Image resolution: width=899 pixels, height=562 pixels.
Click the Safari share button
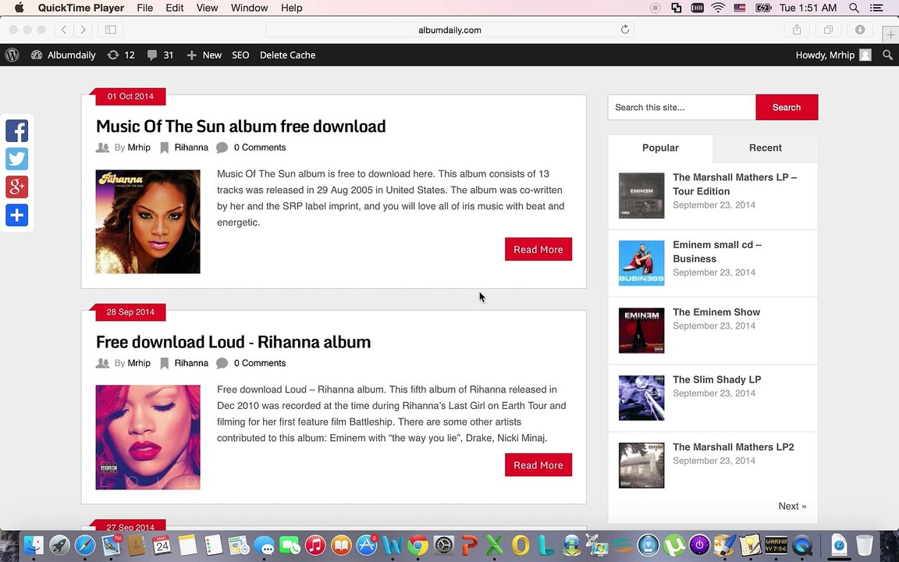796,30
